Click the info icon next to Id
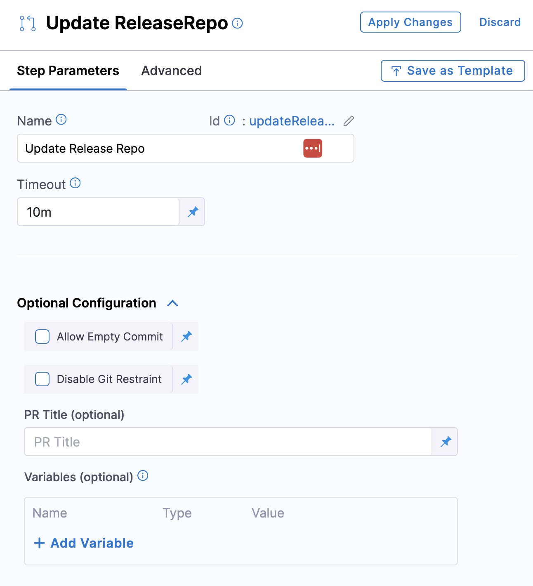The height and width of the screenshot is (586, 533). (x=229, y=121)
